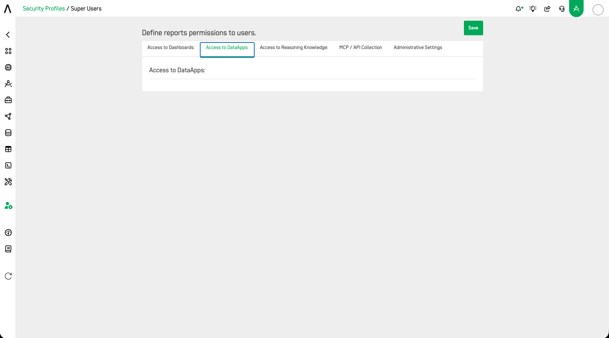Open the wrench and screwdriver tools icon
The height and width of the screenshot is (338, 609).
pos(8,182)
